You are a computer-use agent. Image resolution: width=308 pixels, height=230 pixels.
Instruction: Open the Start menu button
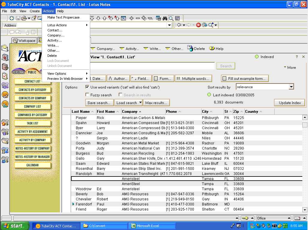[x=15, y=226]
